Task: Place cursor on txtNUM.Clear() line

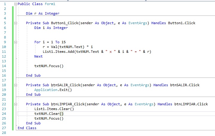Action: [x=49, y=114]
